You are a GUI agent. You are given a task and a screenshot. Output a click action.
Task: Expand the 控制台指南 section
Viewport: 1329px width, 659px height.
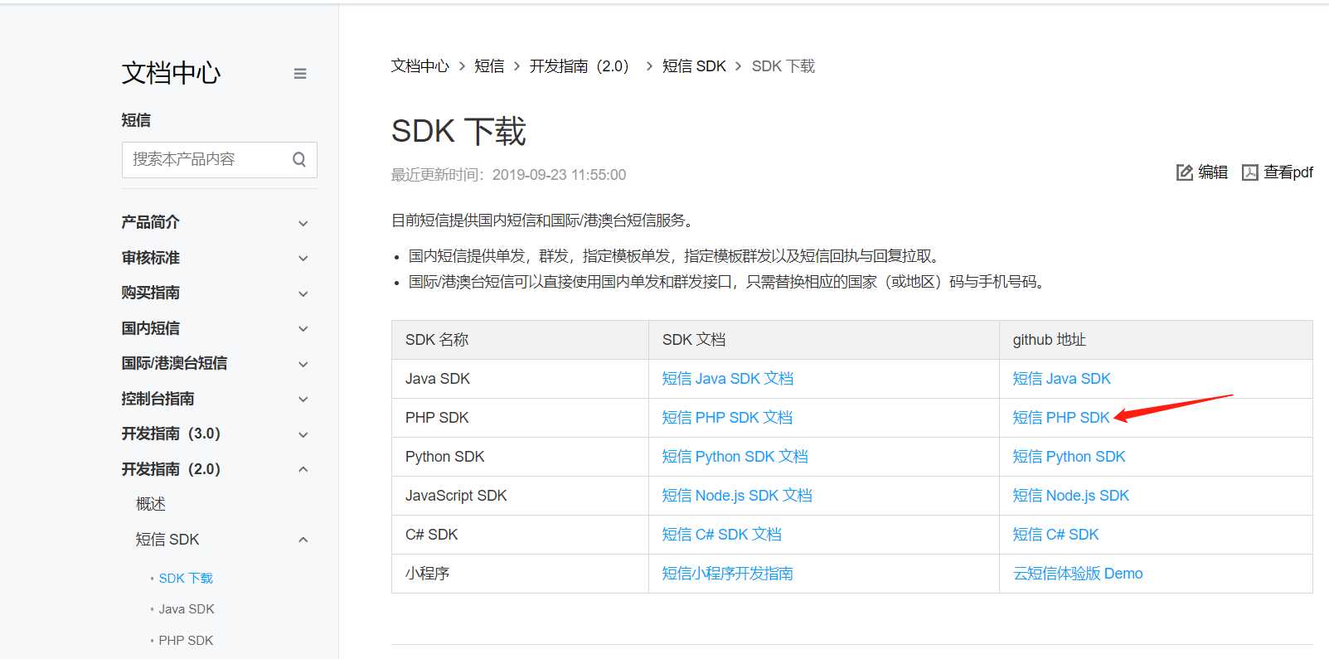click(x=303, y=400)
